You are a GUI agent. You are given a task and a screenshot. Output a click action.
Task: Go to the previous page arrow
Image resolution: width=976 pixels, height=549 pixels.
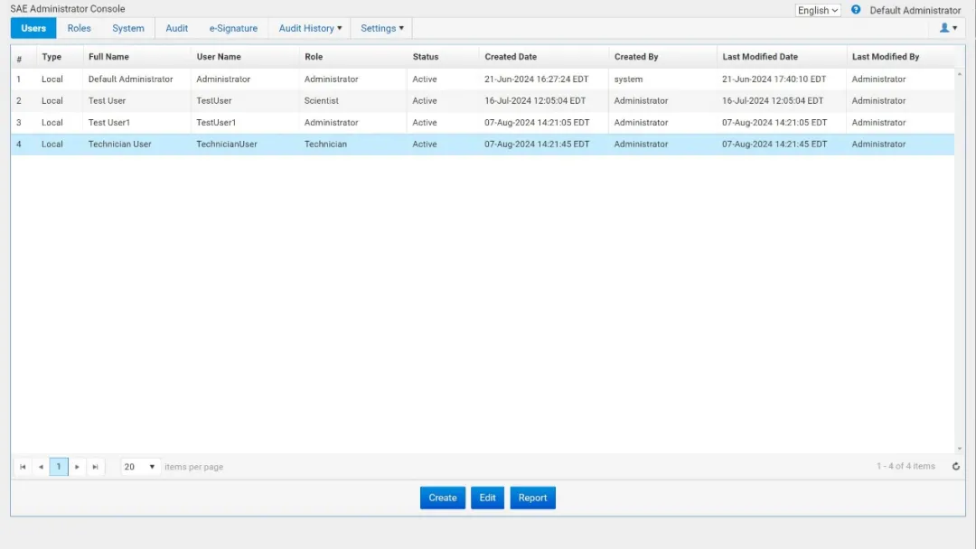click(x=41, y=467)
